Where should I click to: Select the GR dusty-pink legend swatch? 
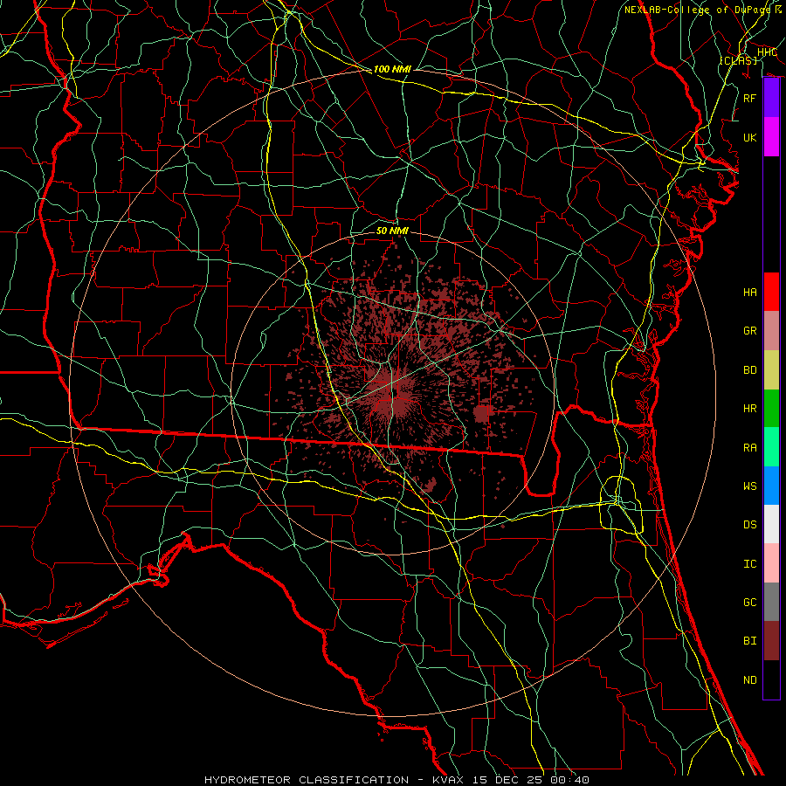point(771,330)
